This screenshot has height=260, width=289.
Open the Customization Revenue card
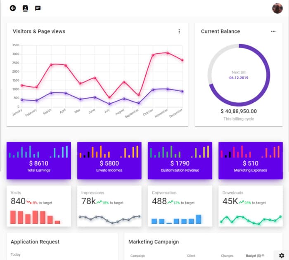pos(180,161)
